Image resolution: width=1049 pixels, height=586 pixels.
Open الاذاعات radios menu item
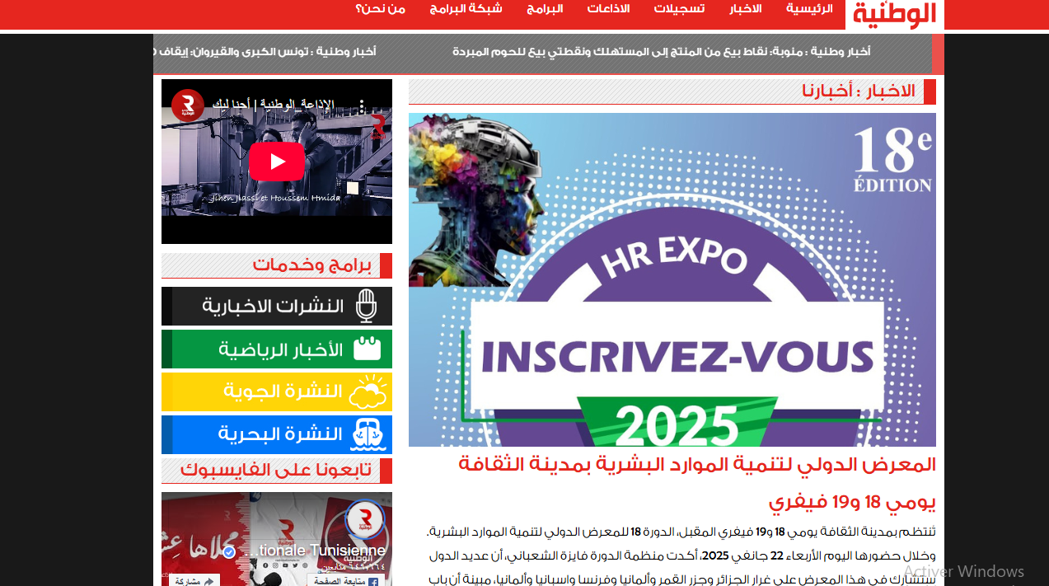coord(608,9)
